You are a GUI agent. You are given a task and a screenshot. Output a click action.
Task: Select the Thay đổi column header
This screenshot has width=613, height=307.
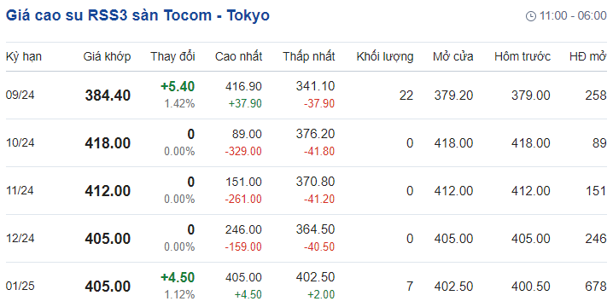[172, 56]
